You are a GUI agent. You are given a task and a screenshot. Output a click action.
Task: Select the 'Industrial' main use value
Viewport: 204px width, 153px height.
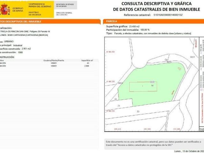(18, 45)
